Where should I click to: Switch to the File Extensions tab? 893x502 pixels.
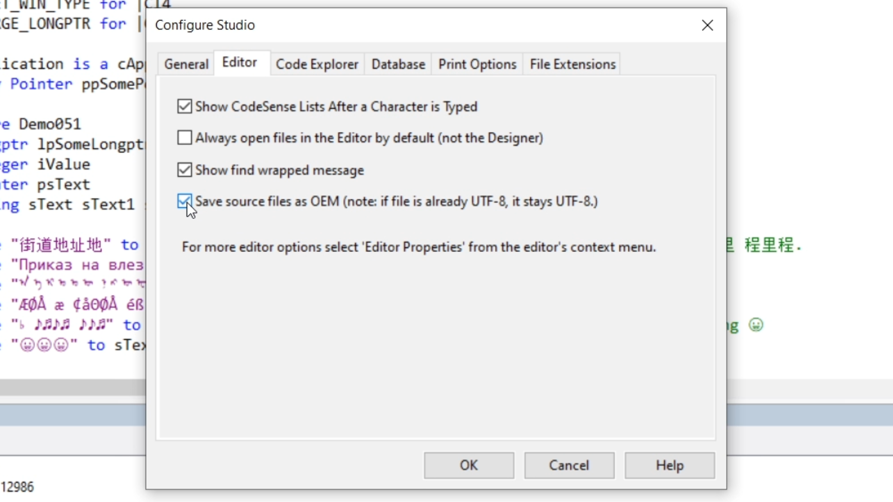[573, 64]
